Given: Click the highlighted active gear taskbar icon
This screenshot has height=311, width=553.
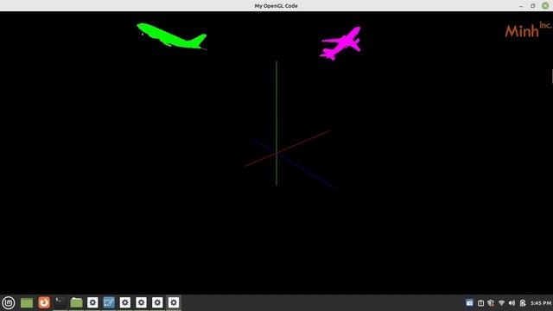Looking at the screenshot, I should click(174, 302).
